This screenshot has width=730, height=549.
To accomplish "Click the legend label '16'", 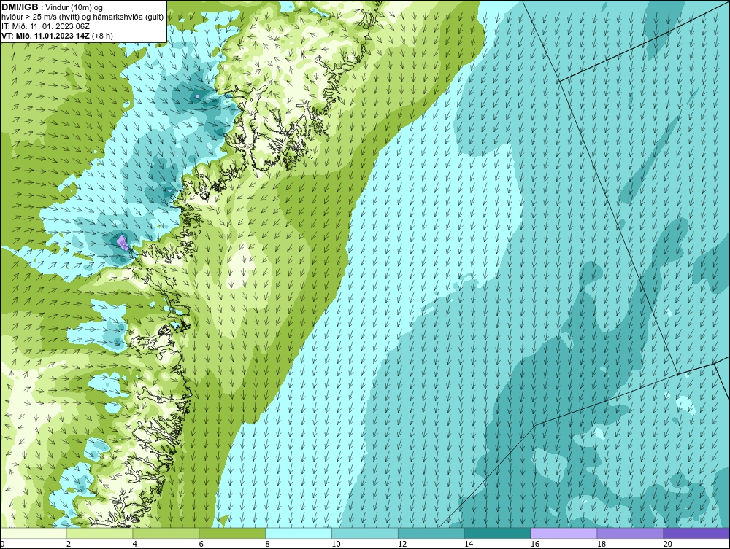I will pos(535,544).
